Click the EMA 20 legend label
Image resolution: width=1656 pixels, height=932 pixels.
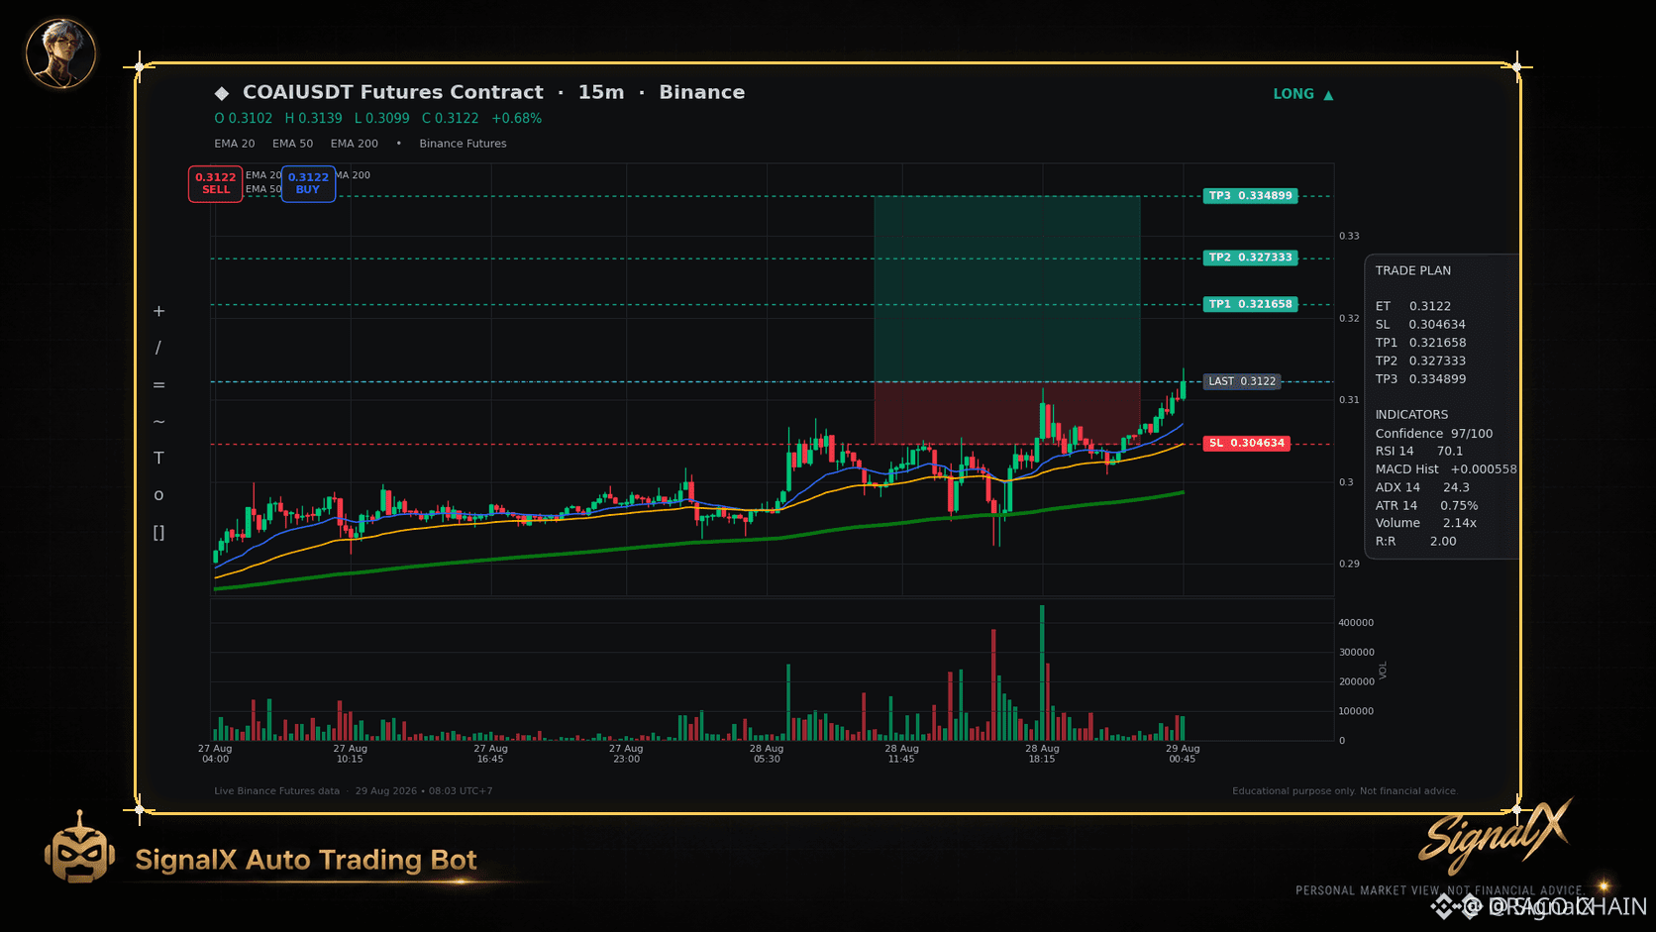tap(235, 144)
